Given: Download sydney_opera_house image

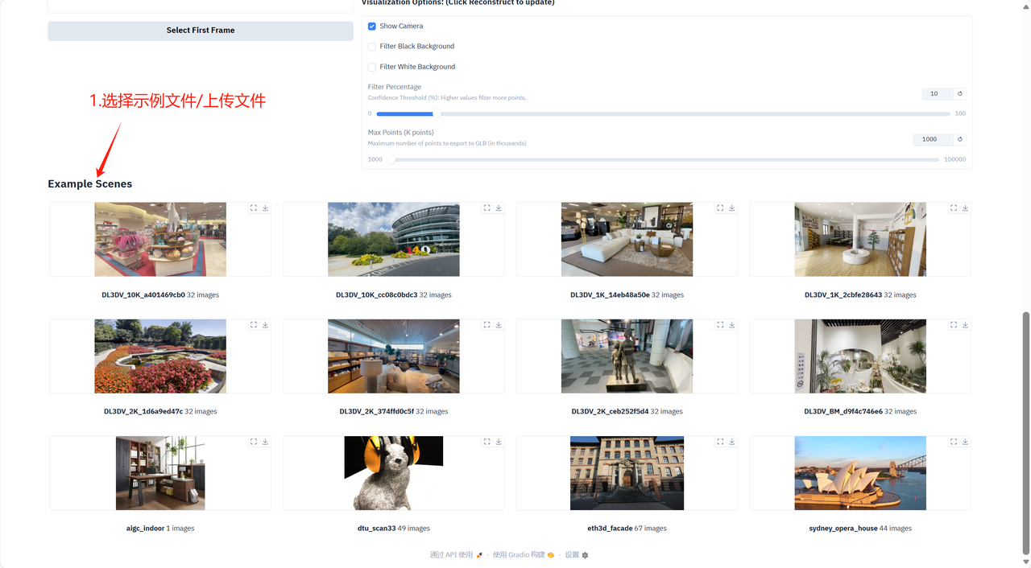Looking at the screenshot, I should [x=965, y=442].
